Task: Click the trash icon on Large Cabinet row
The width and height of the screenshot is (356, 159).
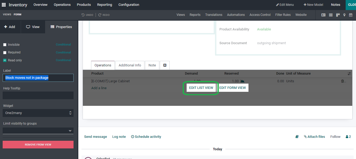Action: click(x=342, y=81)
